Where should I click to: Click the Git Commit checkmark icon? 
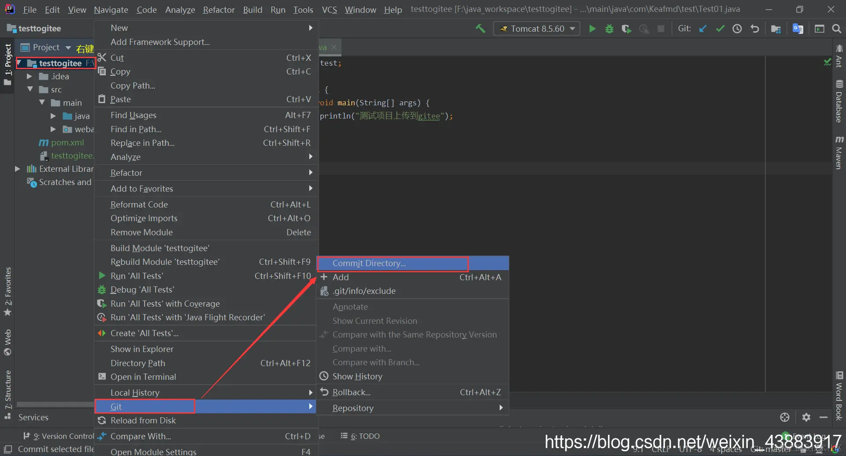click(720, 29)
